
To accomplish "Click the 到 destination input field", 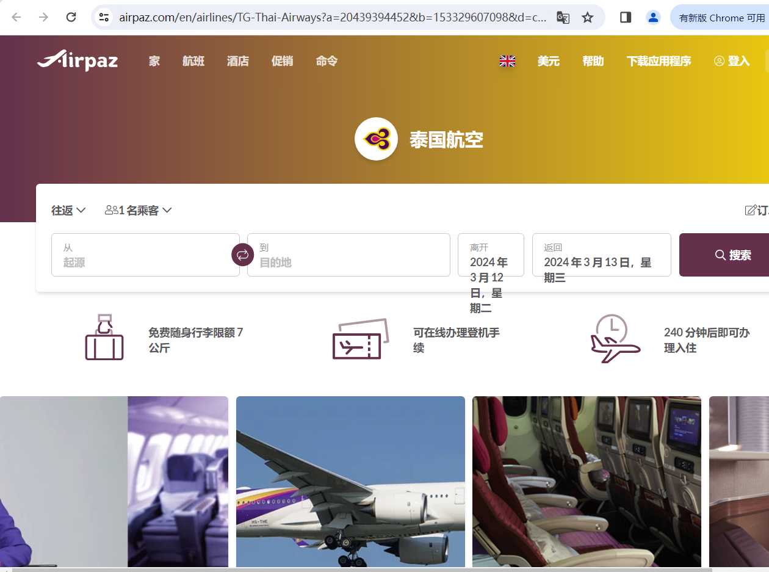I will 348,255.
